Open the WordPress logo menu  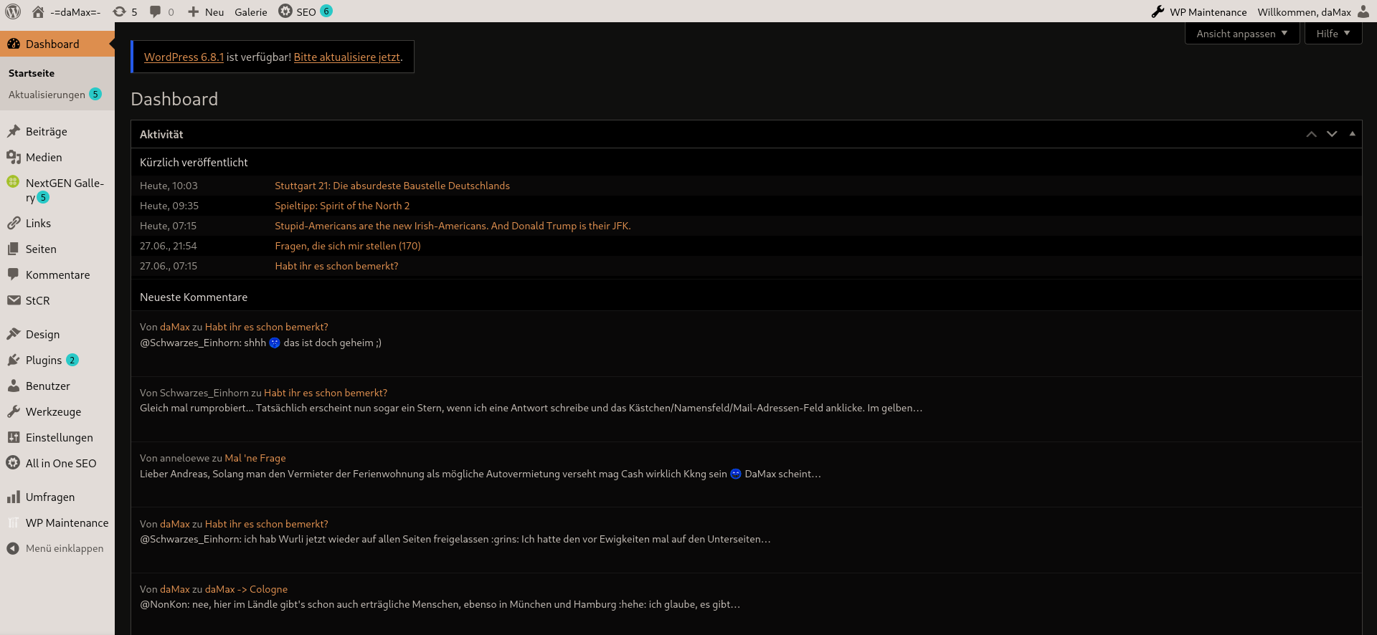point(13,11)
